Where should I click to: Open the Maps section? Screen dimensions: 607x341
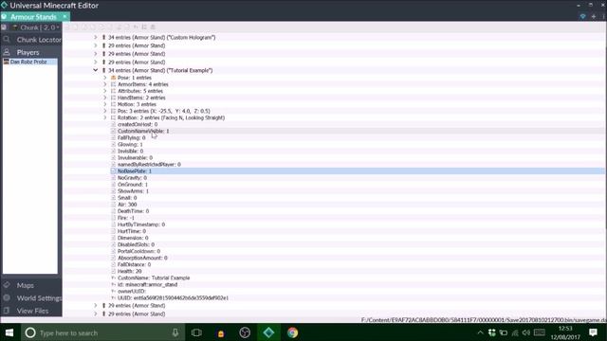tap(26, 285)
